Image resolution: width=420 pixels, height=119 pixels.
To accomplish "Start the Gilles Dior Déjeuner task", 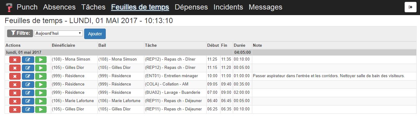I will coord(41,109).
